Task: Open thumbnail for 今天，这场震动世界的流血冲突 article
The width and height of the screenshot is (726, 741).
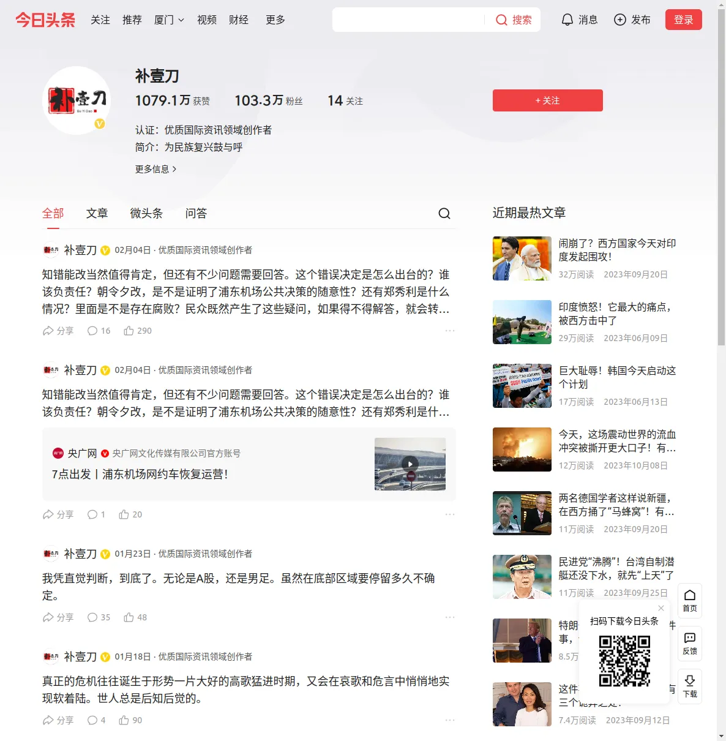Action: point(522,449)
